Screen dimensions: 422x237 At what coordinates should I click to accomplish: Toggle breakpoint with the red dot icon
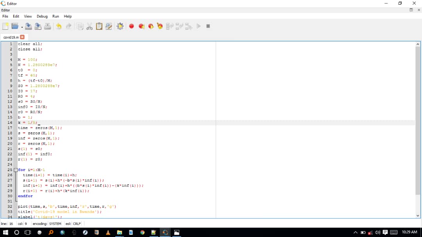(131, 26)
